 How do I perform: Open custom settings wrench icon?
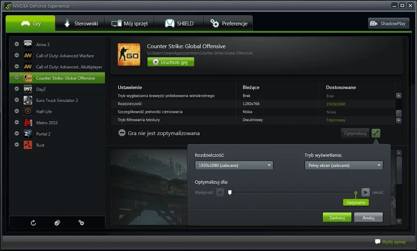(376, 133)
